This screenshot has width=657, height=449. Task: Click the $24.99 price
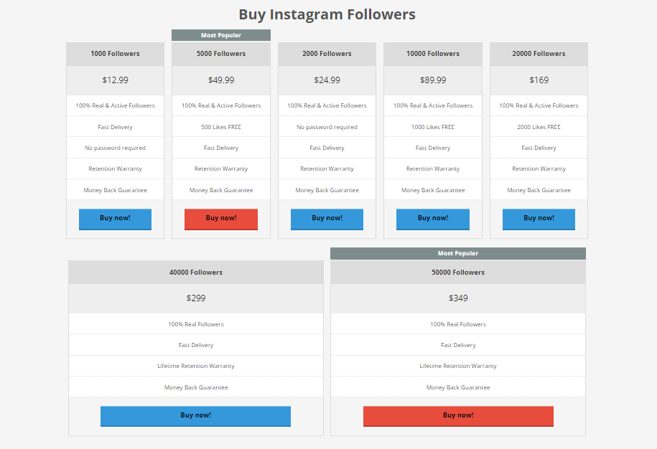click(x=327, y=80)
